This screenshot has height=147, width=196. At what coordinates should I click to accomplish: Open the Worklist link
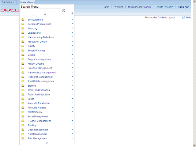pyautogui.click(x=119, y=7)
